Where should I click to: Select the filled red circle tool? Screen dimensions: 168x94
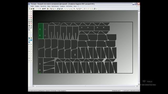point(31,16)
